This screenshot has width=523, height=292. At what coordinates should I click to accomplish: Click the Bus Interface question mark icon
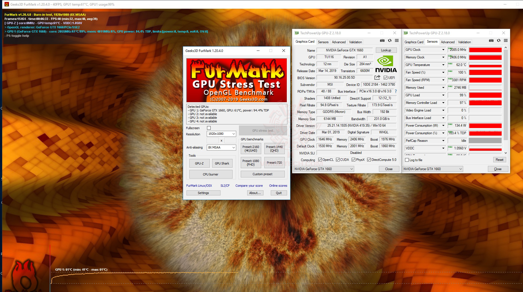pos(396,91)
